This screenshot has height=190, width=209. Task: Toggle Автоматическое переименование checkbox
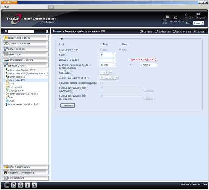[101, 83]
